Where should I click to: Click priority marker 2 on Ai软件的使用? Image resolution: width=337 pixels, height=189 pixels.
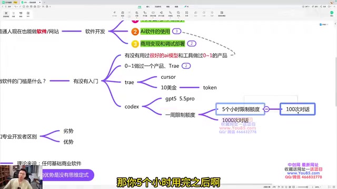[135, 31]
